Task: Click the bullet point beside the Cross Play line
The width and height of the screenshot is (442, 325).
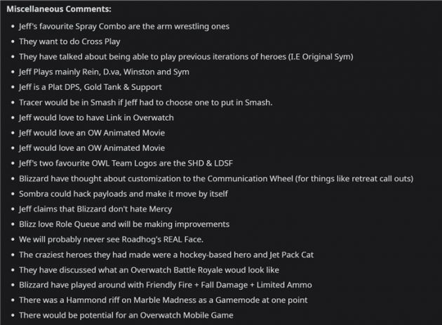Action: pos(12,41)
